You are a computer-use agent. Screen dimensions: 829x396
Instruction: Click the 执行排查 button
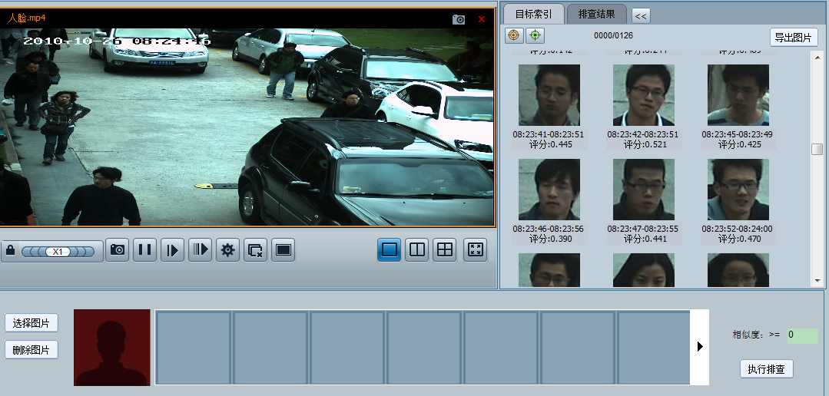tap(766, 369)
